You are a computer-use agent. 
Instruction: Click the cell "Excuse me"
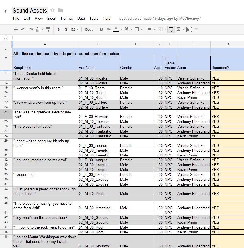(x=45, y=175)
